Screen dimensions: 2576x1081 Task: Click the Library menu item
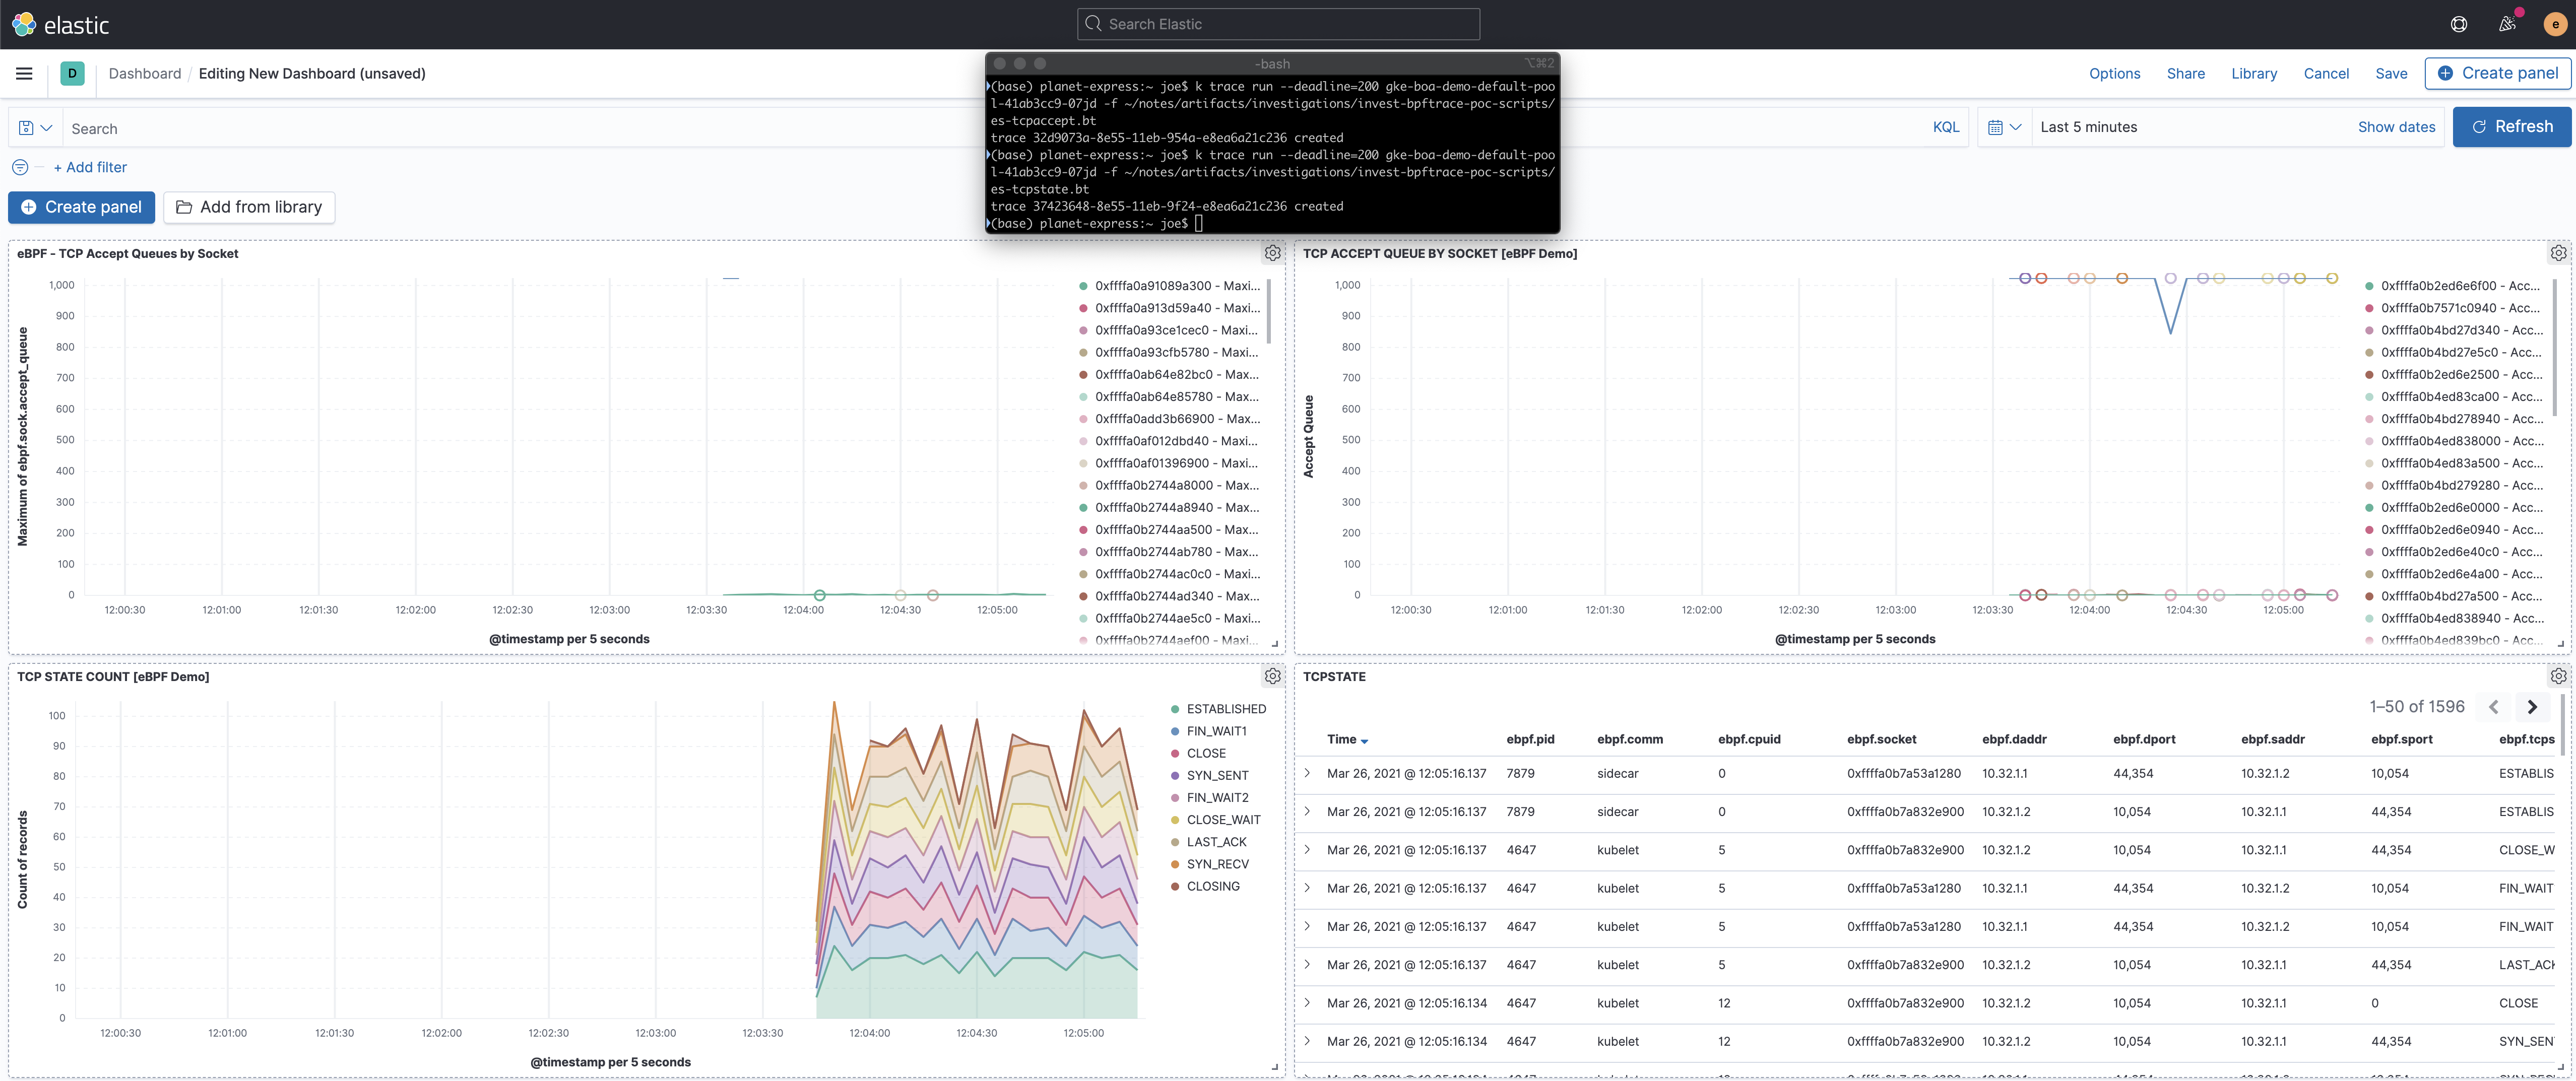click(2254, 73)
